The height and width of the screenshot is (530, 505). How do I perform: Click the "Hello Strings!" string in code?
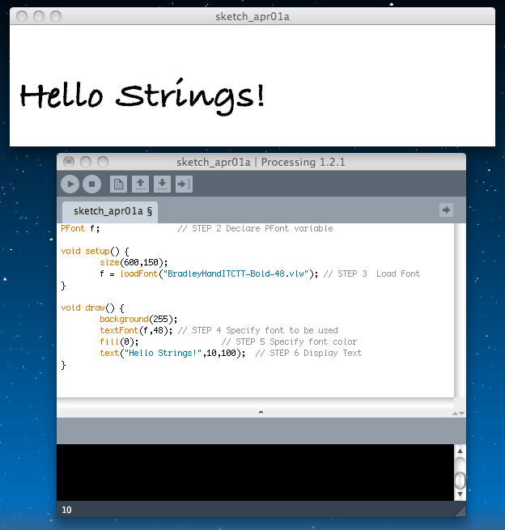click(163, 354)
